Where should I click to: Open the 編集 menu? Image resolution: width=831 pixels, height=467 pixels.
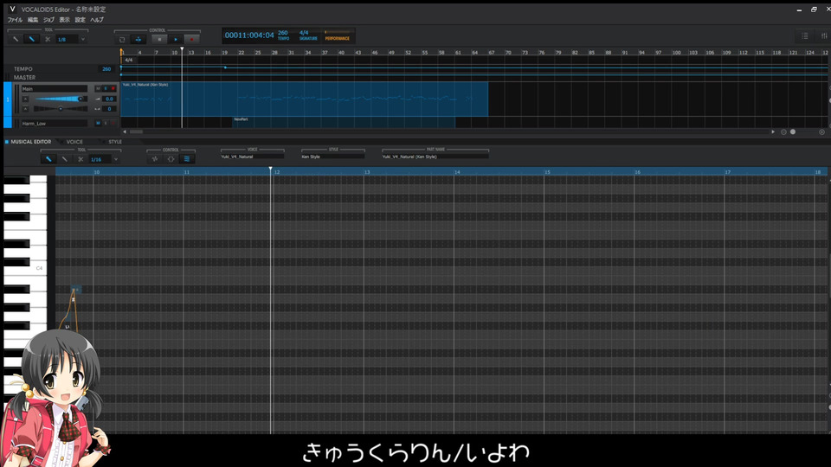click(33, 20)
